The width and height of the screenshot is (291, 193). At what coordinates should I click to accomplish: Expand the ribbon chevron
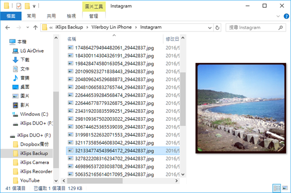[x=278, y=16]
